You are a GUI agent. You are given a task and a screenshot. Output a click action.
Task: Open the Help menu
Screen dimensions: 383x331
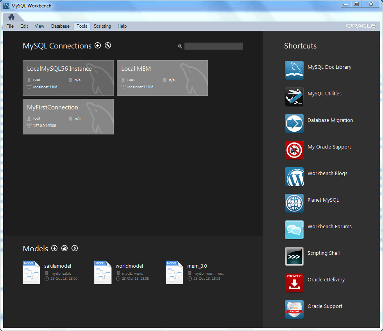click(122, 26)
